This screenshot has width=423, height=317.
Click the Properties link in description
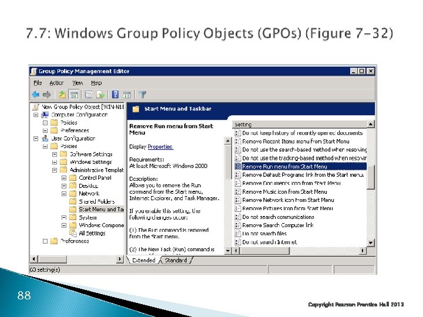(160, 147)
